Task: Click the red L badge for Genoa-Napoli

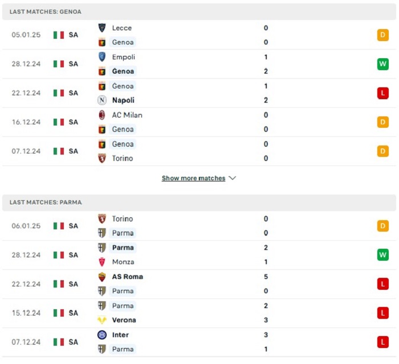Action: click(x=382, y=93)
